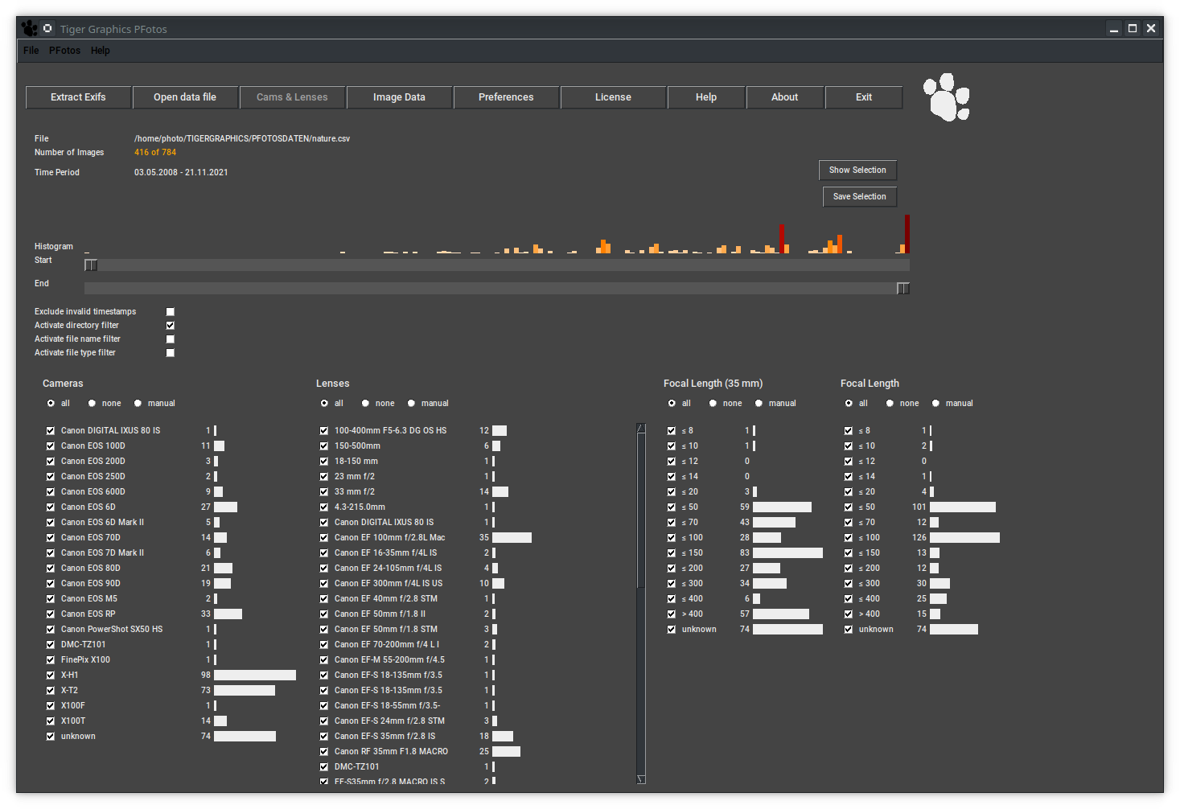Viewport: 1180px width, 809px height.
Task: Enable Exclude invalid timestamps checkbox
Action: [x=171, y=312]
